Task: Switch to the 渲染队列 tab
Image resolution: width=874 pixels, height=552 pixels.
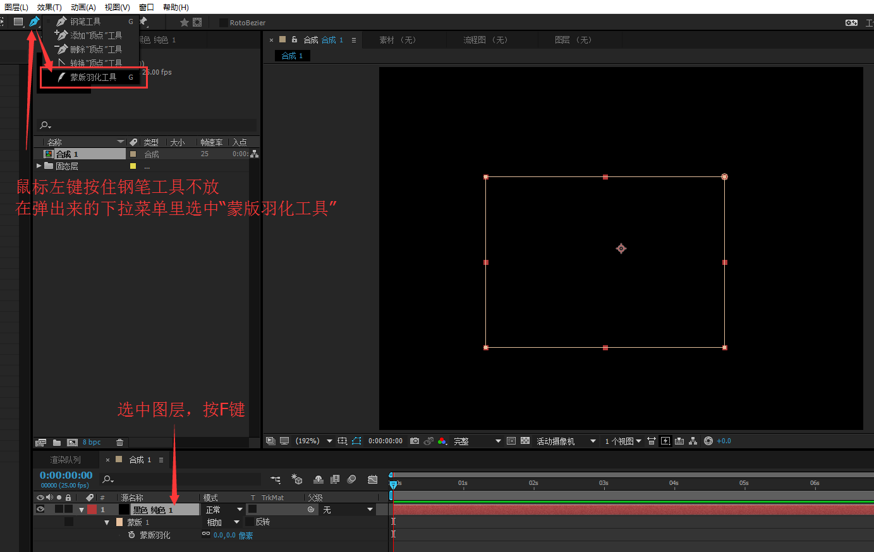Action: (66, 460)
